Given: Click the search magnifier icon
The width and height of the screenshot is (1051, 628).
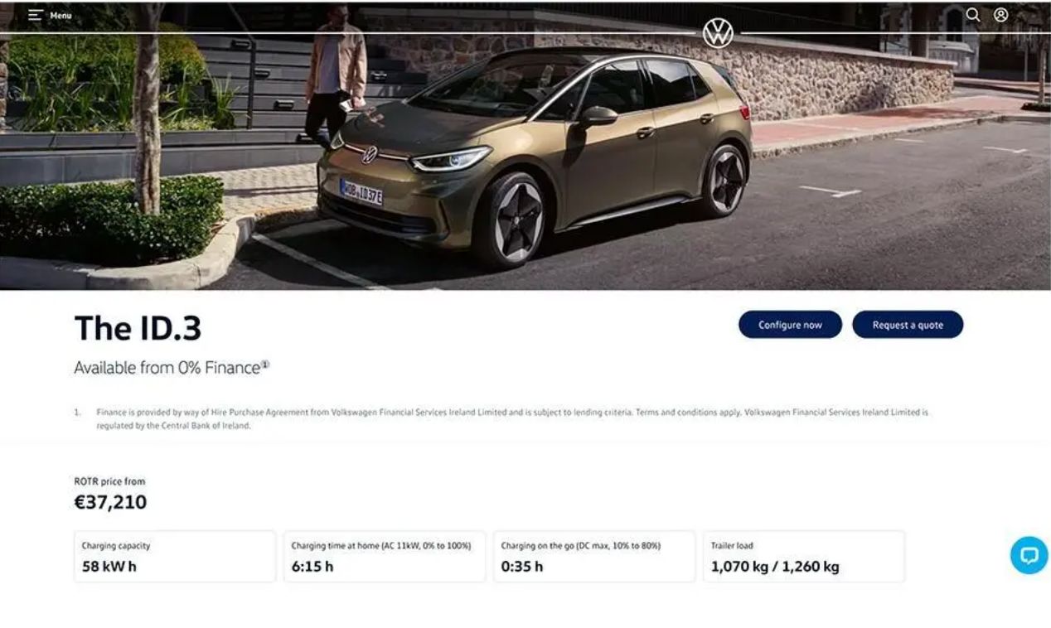Looking at the screenshot, I should pos(973,15).
